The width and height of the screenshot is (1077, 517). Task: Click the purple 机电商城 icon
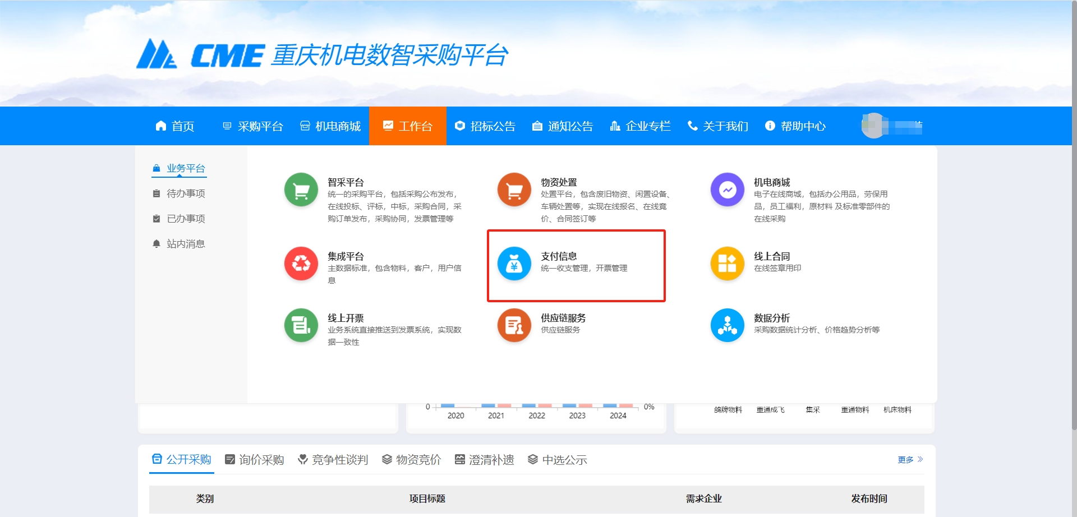point(727,190)
